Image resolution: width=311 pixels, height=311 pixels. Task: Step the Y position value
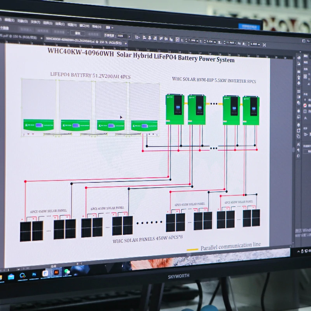click(x=205, y=42)
